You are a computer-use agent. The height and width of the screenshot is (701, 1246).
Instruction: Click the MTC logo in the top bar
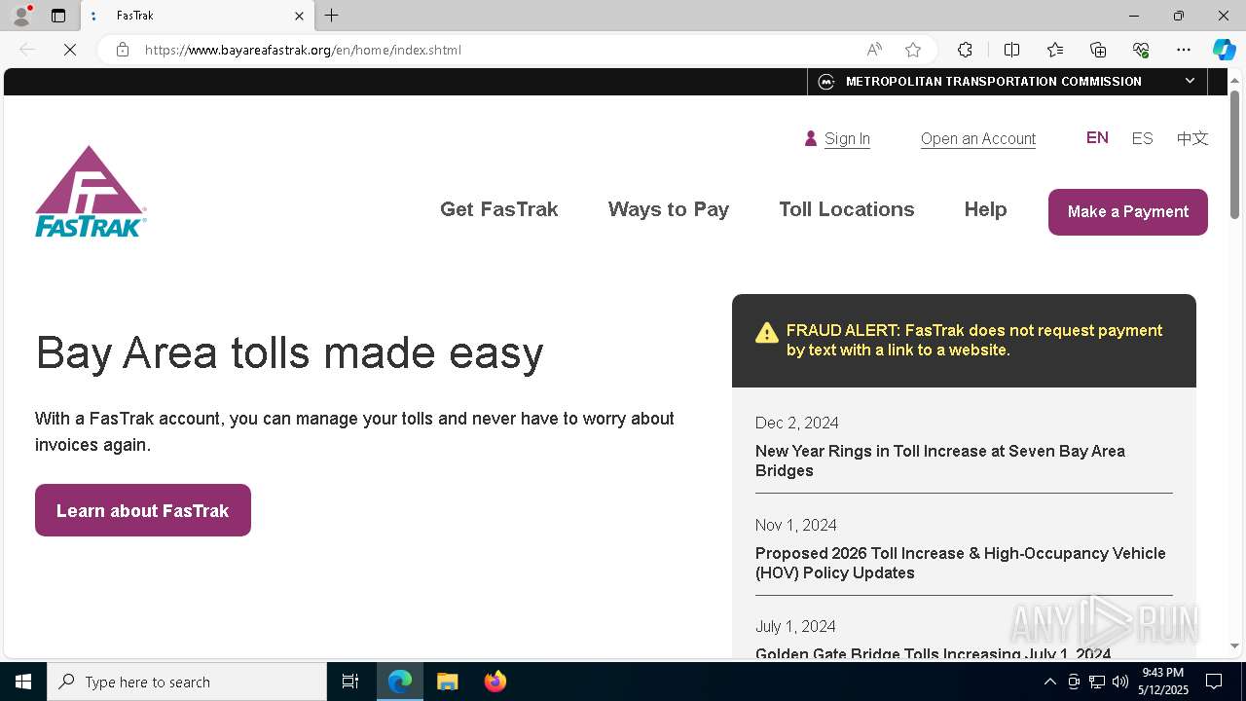[826, 82]
